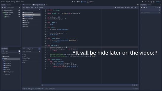Click the Search Help button
This screenshot has height=91, width=162.
click(x=129, y=7)
